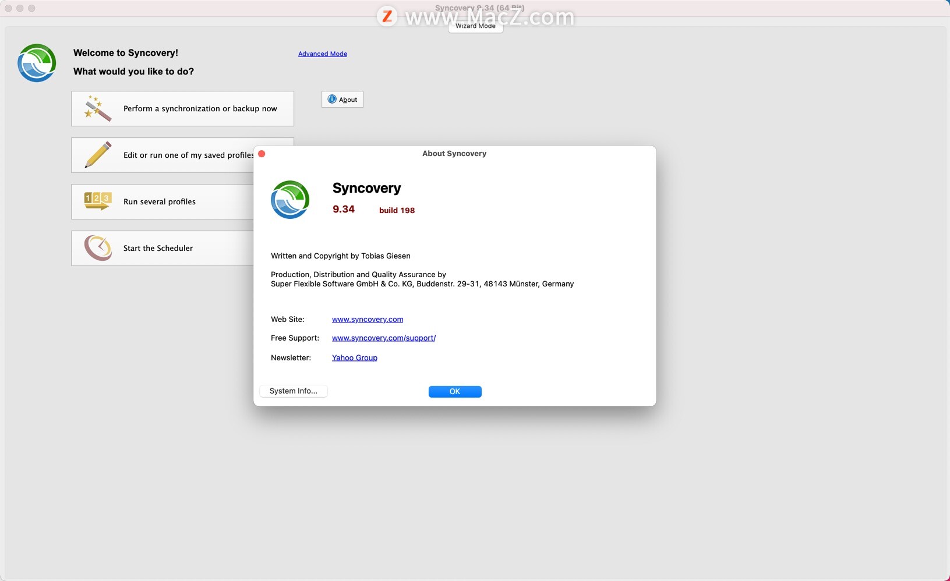950x581 pixels.
Task: Click the Syncovery logo in About dialog
Action: pos(290,200)
